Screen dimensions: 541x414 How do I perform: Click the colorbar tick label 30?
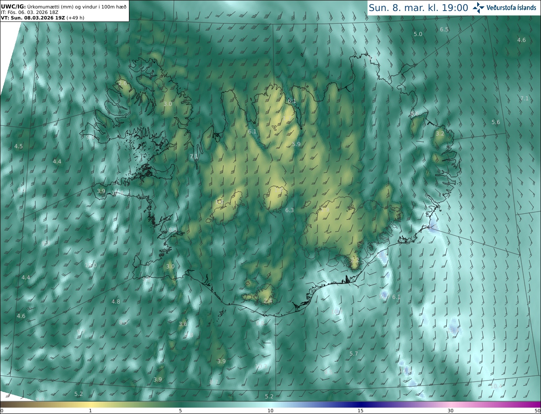pyautogui.click(x=451, y=411)
